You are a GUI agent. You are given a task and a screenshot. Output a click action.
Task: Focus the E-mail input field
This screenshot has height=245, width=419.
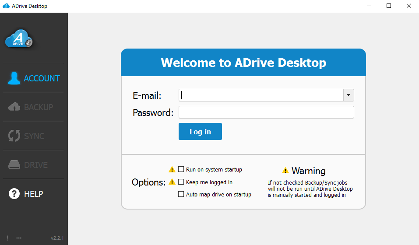pyautogui.click(x=261, y=95)
